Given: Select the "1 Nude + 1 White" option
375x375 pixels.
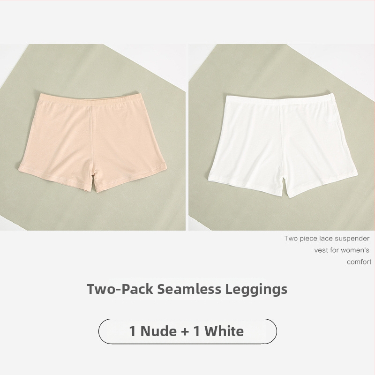Looking at the screenshot, I should 187,331.
